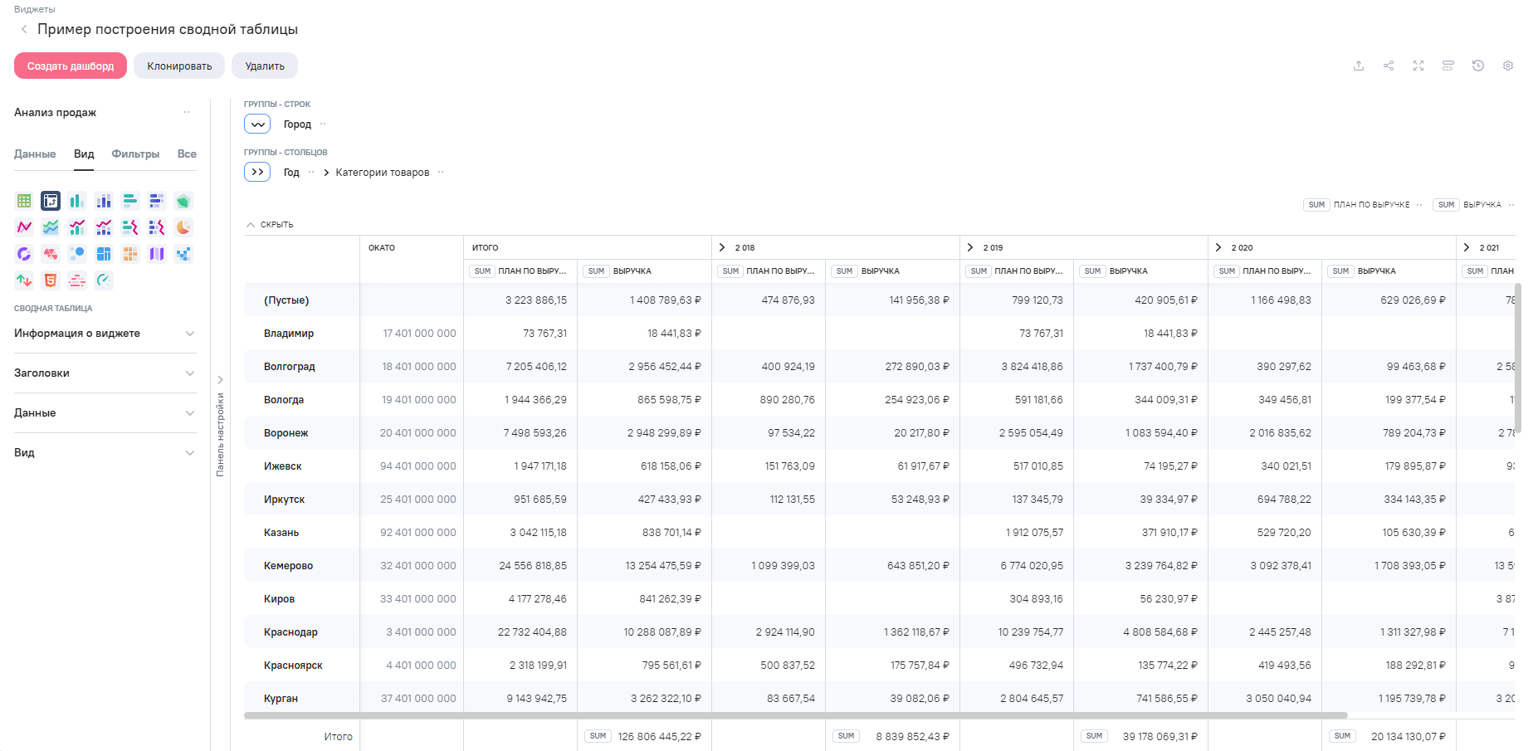Screen dimensions: 1533x751
Task: Click the Создать дашборд button
Action: click(71, 66)
